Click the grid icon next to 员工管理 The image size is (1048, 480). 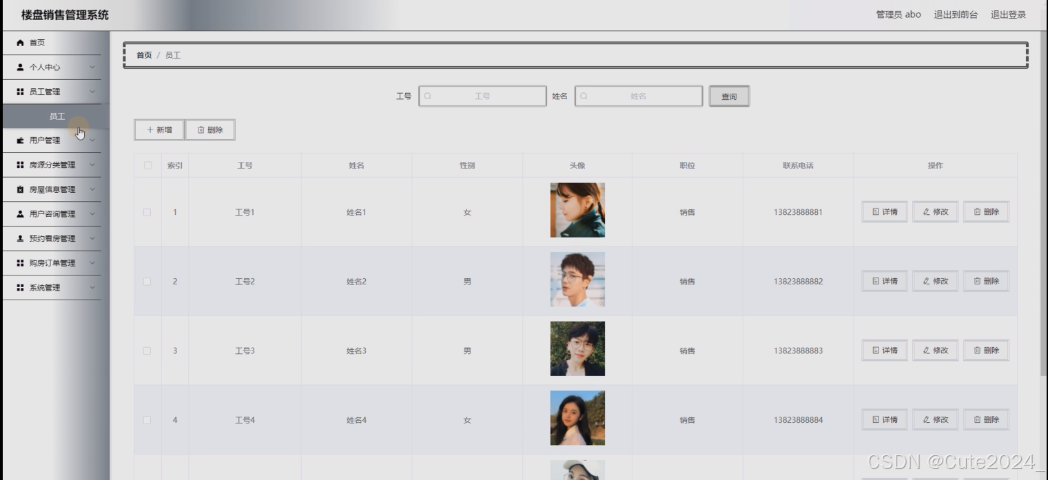coord(21,92)
